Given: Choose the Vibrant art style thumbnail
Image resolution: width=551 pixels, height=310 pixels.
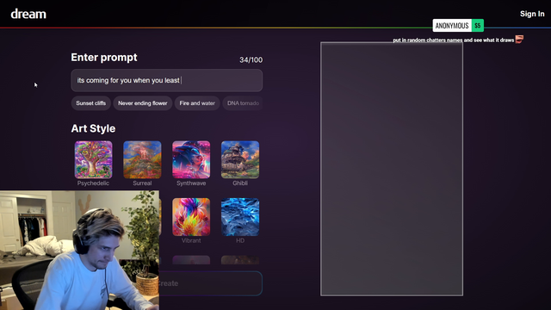Looking at the screenshot, I should coord(191,217).
